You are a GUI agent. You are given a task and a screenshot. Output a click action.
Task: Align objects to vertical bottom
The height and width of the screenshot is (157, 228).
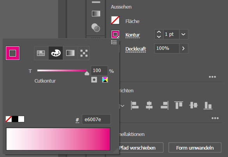click(208, 105)
